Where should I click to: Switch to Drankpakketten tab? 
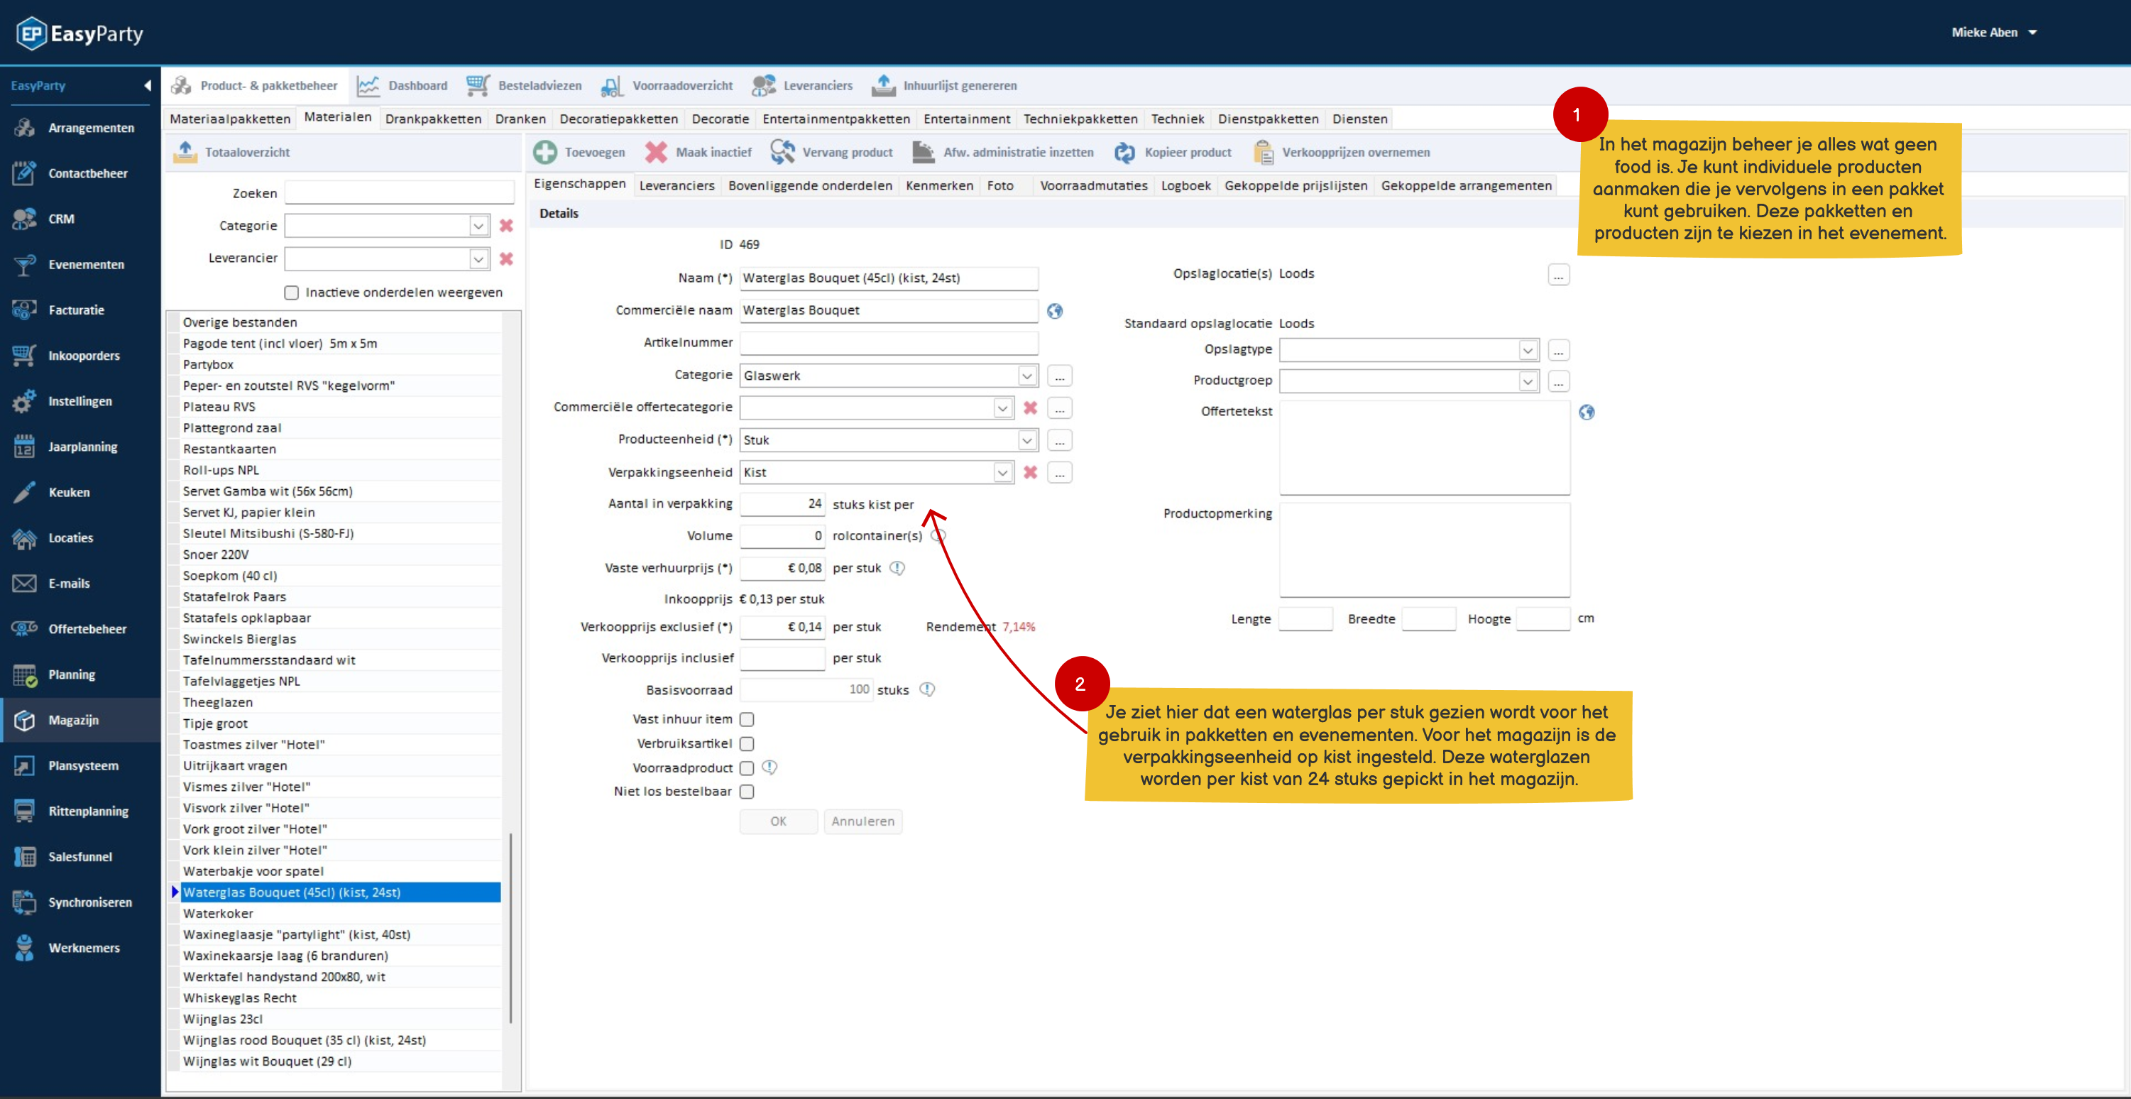pos(432,119)
